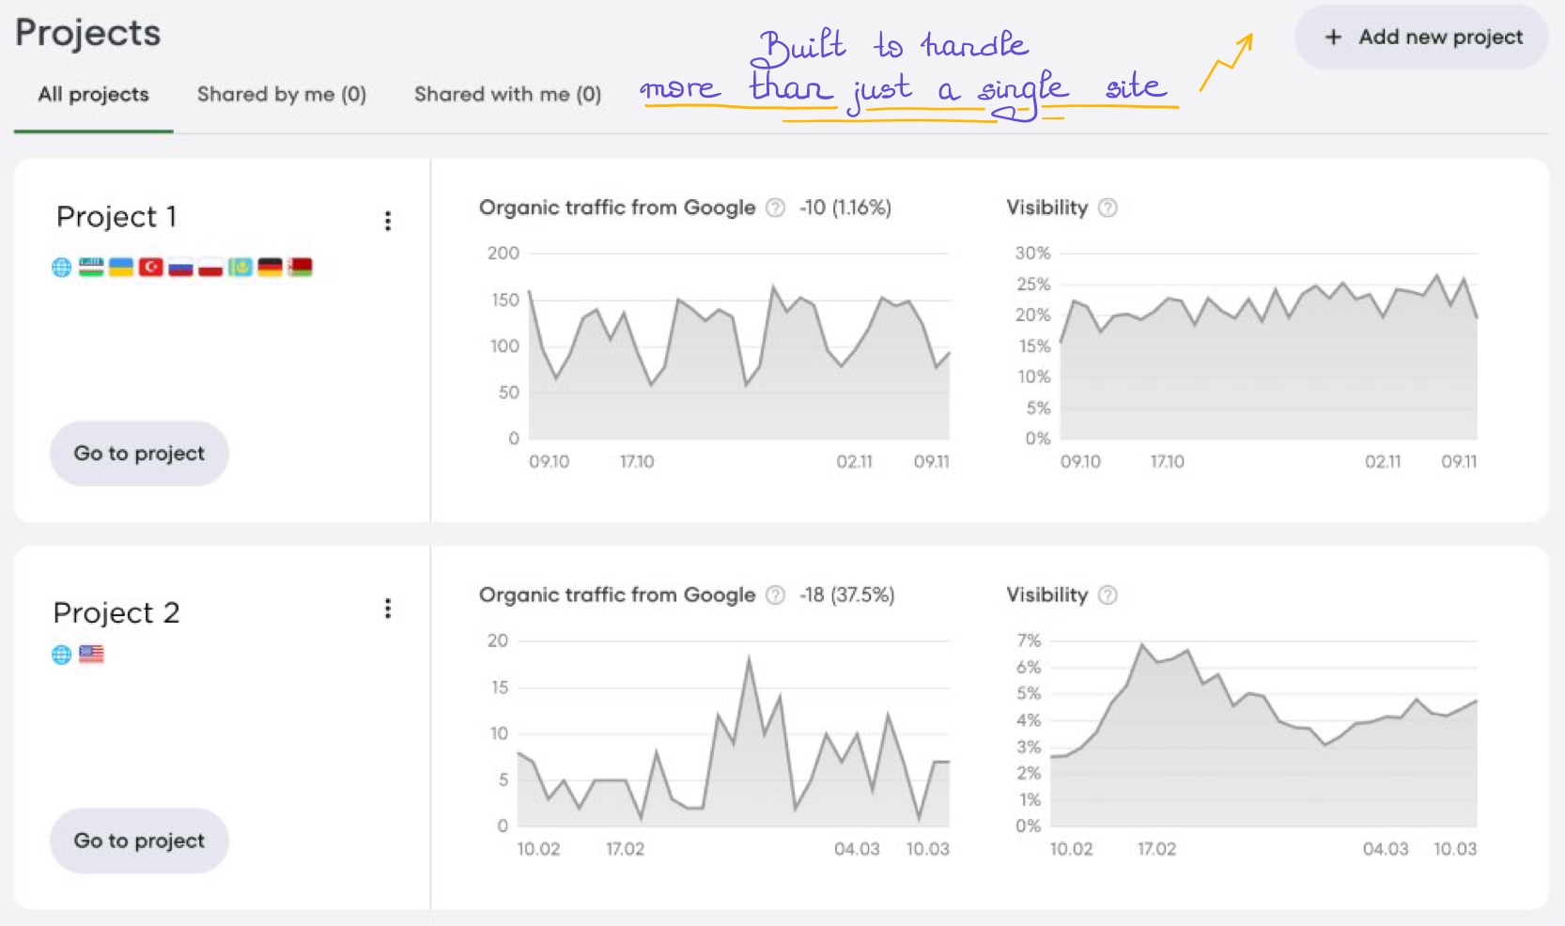Click the Visibility help icon for Project 2

point(1108,595)
